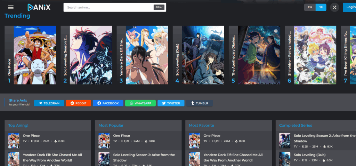This screenshot has width=356, height=166.
Task: Switch title language to JP
Action: click(321, 7)
